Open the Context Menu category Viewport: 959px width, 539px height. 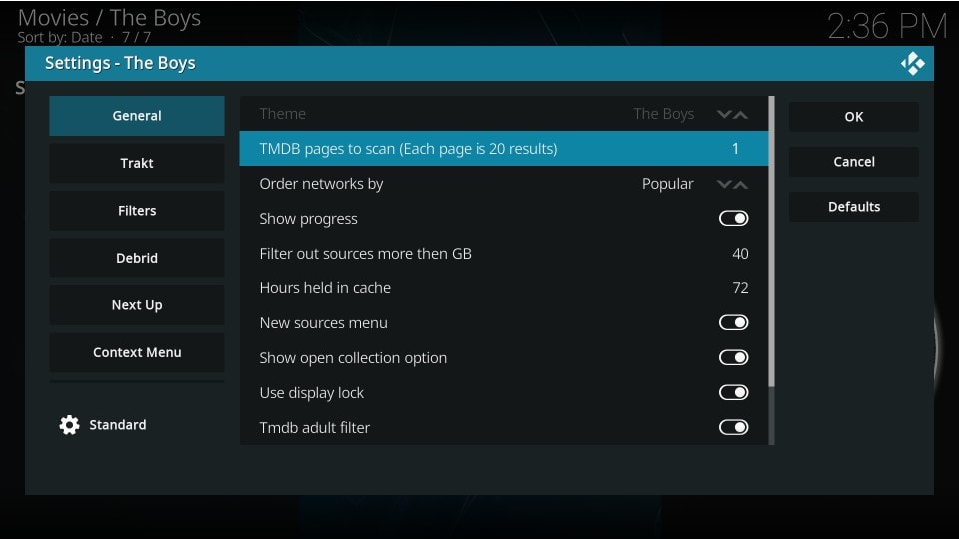coord(137,352)
